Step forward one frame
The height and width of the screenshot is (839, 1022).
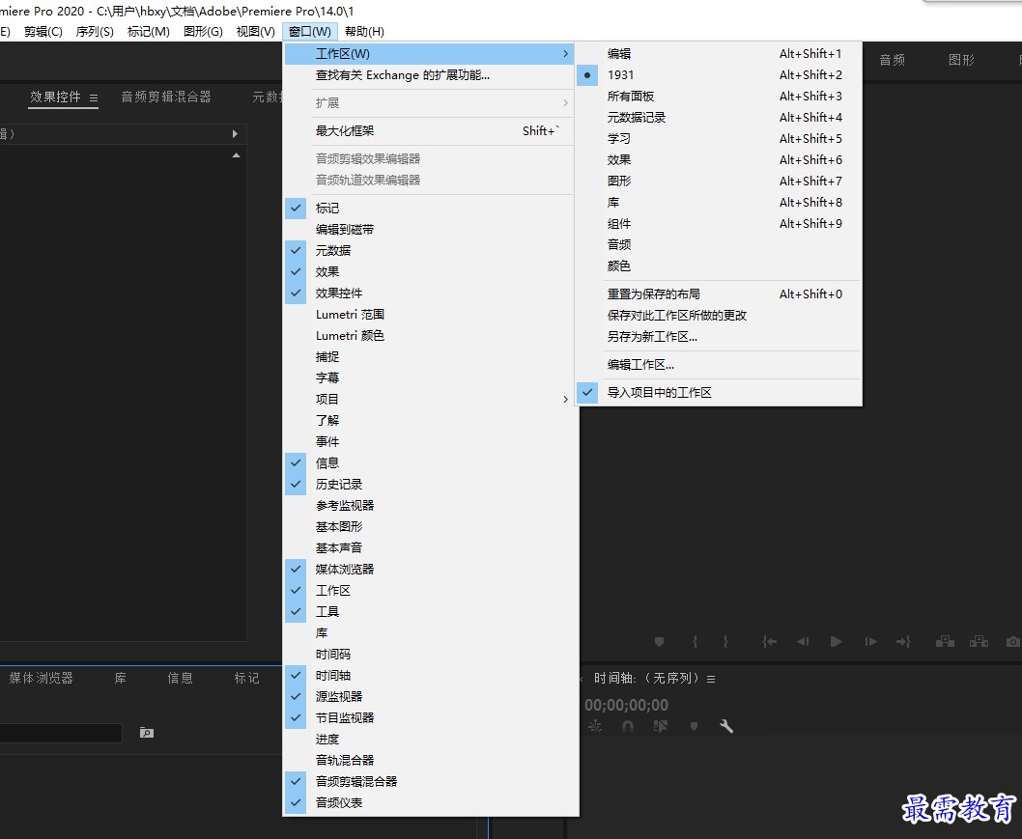tap(870, 642)
